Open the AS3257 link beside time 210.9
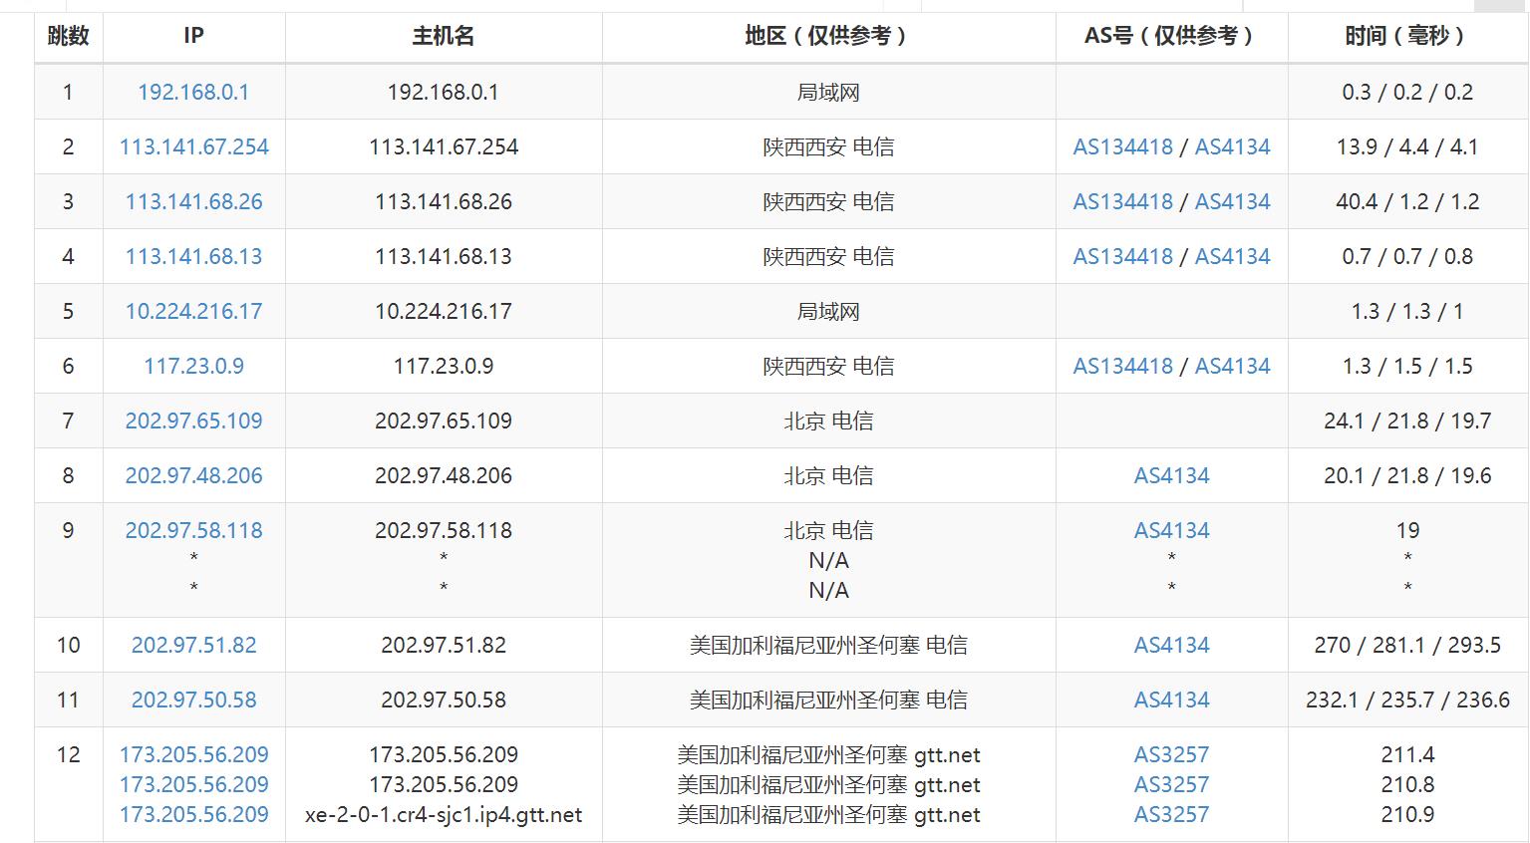 pyautogui.click(x=1171, y=814)
